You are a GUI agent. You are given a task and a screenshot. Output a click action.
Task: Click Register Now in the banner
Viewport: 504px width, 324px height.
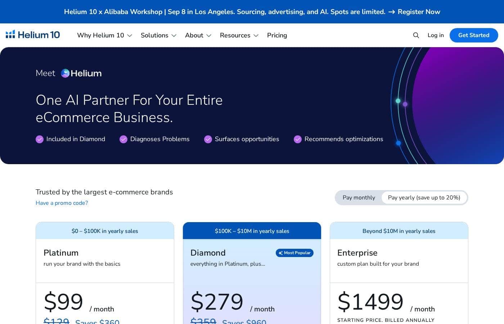419,12
